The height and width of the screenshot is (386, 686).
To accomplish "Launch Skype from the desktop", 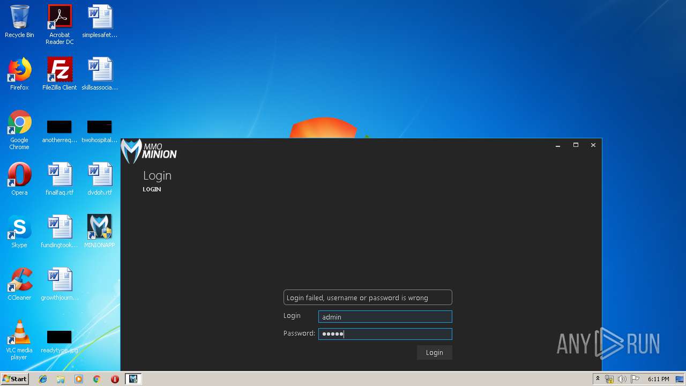I will (x=19, y=232).
